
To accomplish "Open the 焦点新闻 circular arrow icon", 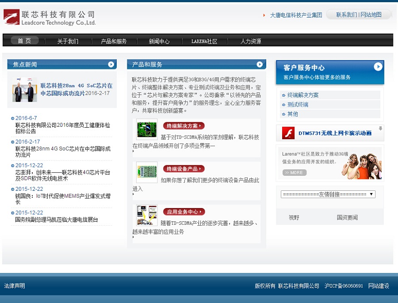I will (111, 64).
